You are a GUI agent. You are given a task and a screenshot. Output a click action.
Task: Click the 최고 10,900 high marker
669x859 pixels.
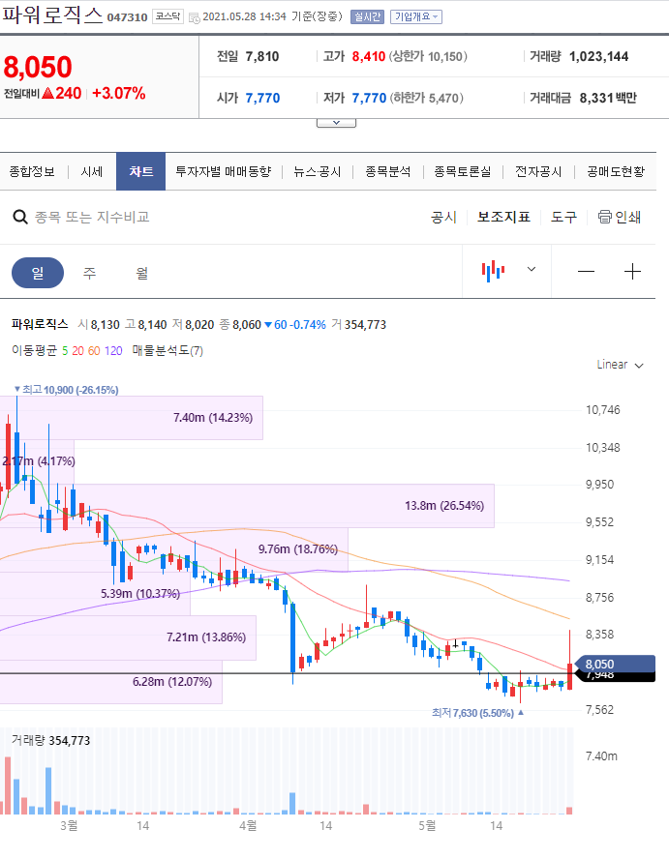(x=66, y=390)
